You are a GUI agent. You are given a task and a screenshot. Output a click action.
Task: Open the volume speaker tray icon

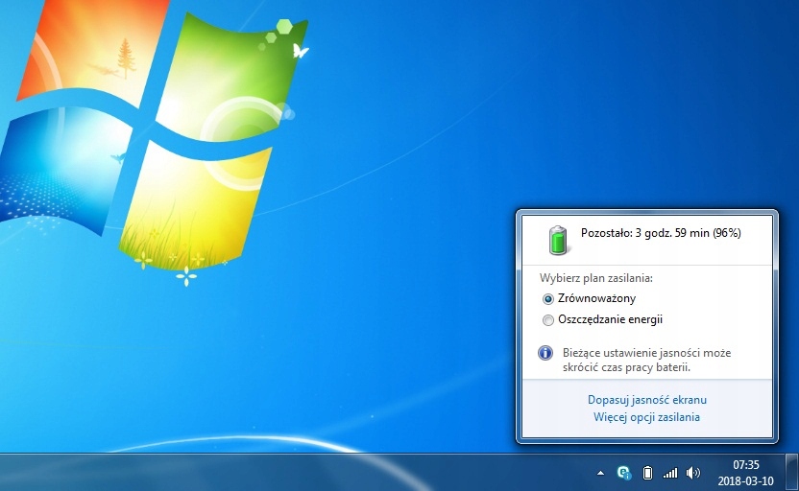(693, 473)
